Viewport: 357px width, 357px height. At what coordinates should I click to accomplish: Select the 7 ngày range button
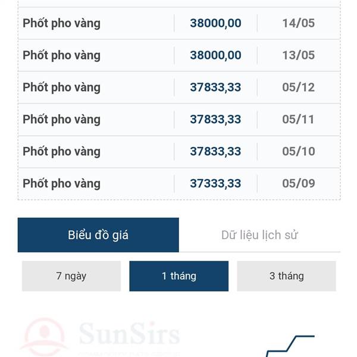(x=71, y=276)
